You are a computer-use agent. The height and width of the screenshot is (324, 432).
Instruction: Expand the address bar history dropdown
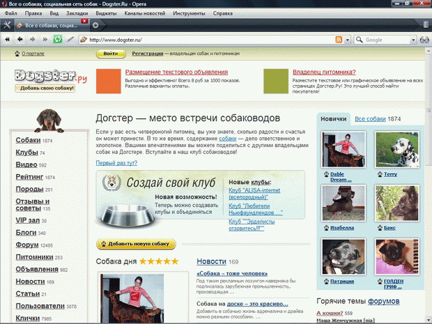pos(348,40)
